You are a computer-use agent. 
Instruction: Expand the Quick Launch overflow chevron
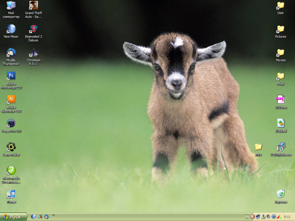coord(53,215)
